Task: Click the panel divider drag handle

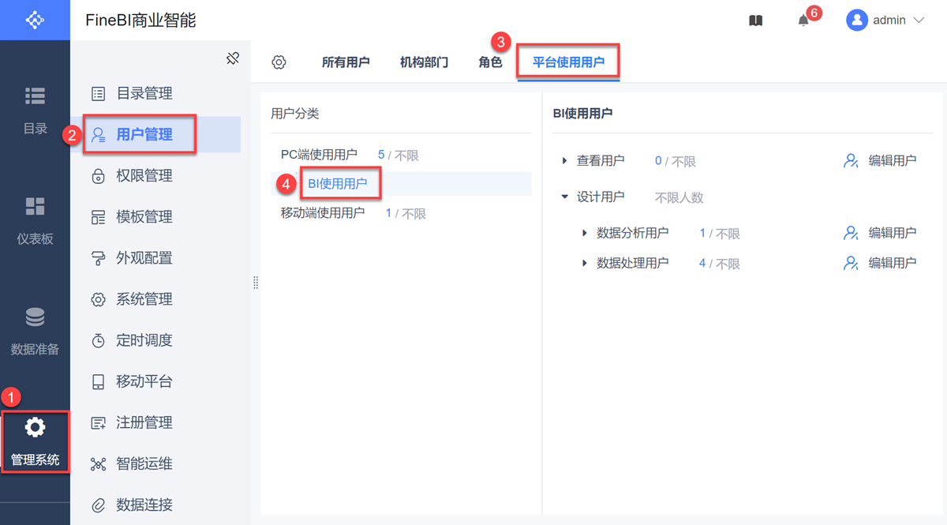Action: click(256, 283)
